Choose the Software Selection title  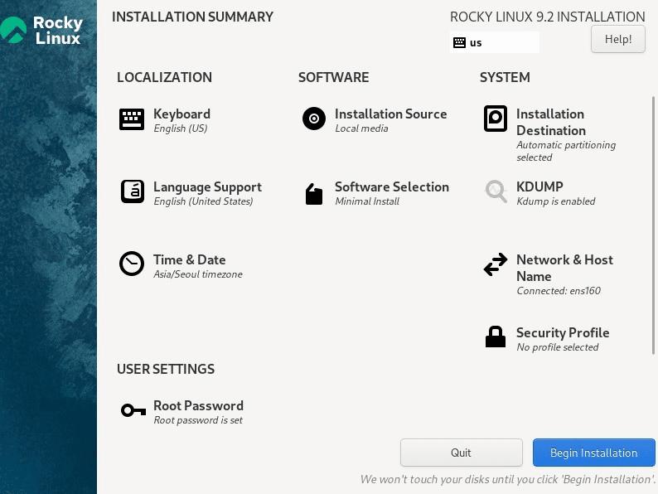[392, 186]
